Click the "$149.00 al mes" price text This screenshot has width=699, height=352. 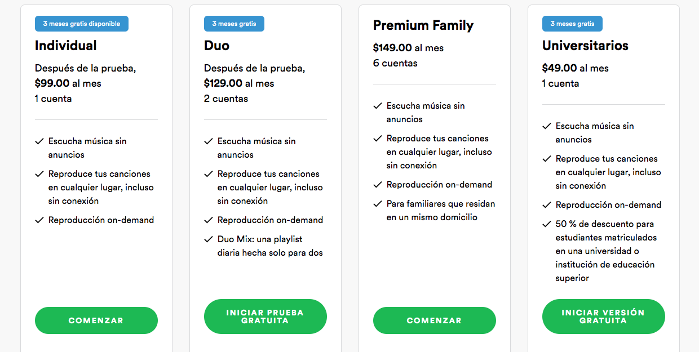[x=408, y=48]
